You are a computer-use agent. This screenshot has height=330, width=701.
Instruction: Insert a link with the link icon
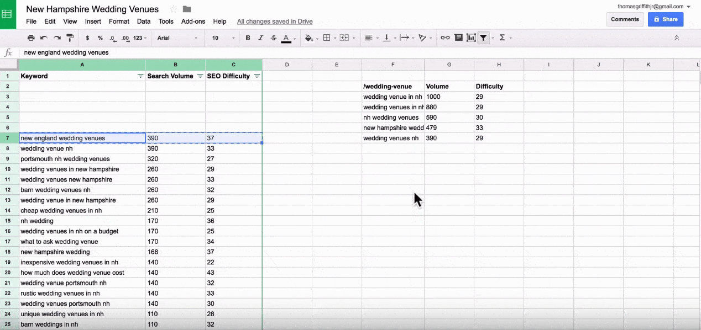tap(445, 38)
